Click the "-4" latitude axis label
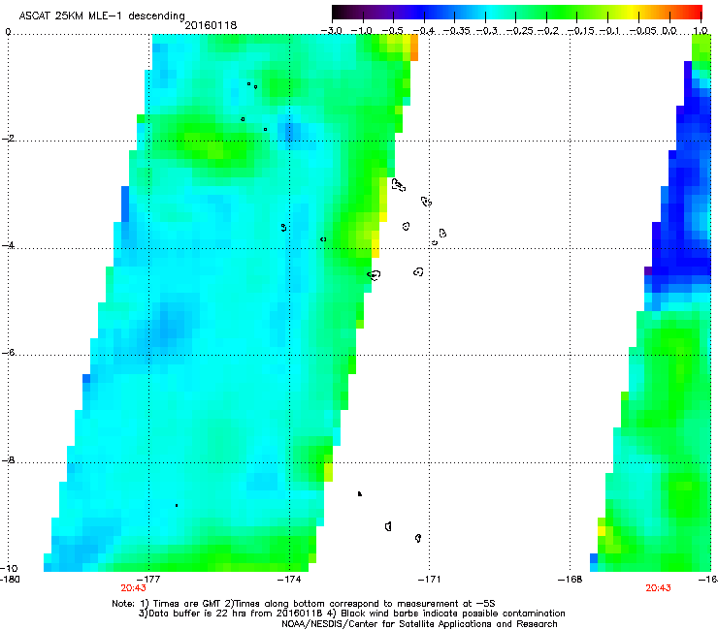 tap(8, 245)
